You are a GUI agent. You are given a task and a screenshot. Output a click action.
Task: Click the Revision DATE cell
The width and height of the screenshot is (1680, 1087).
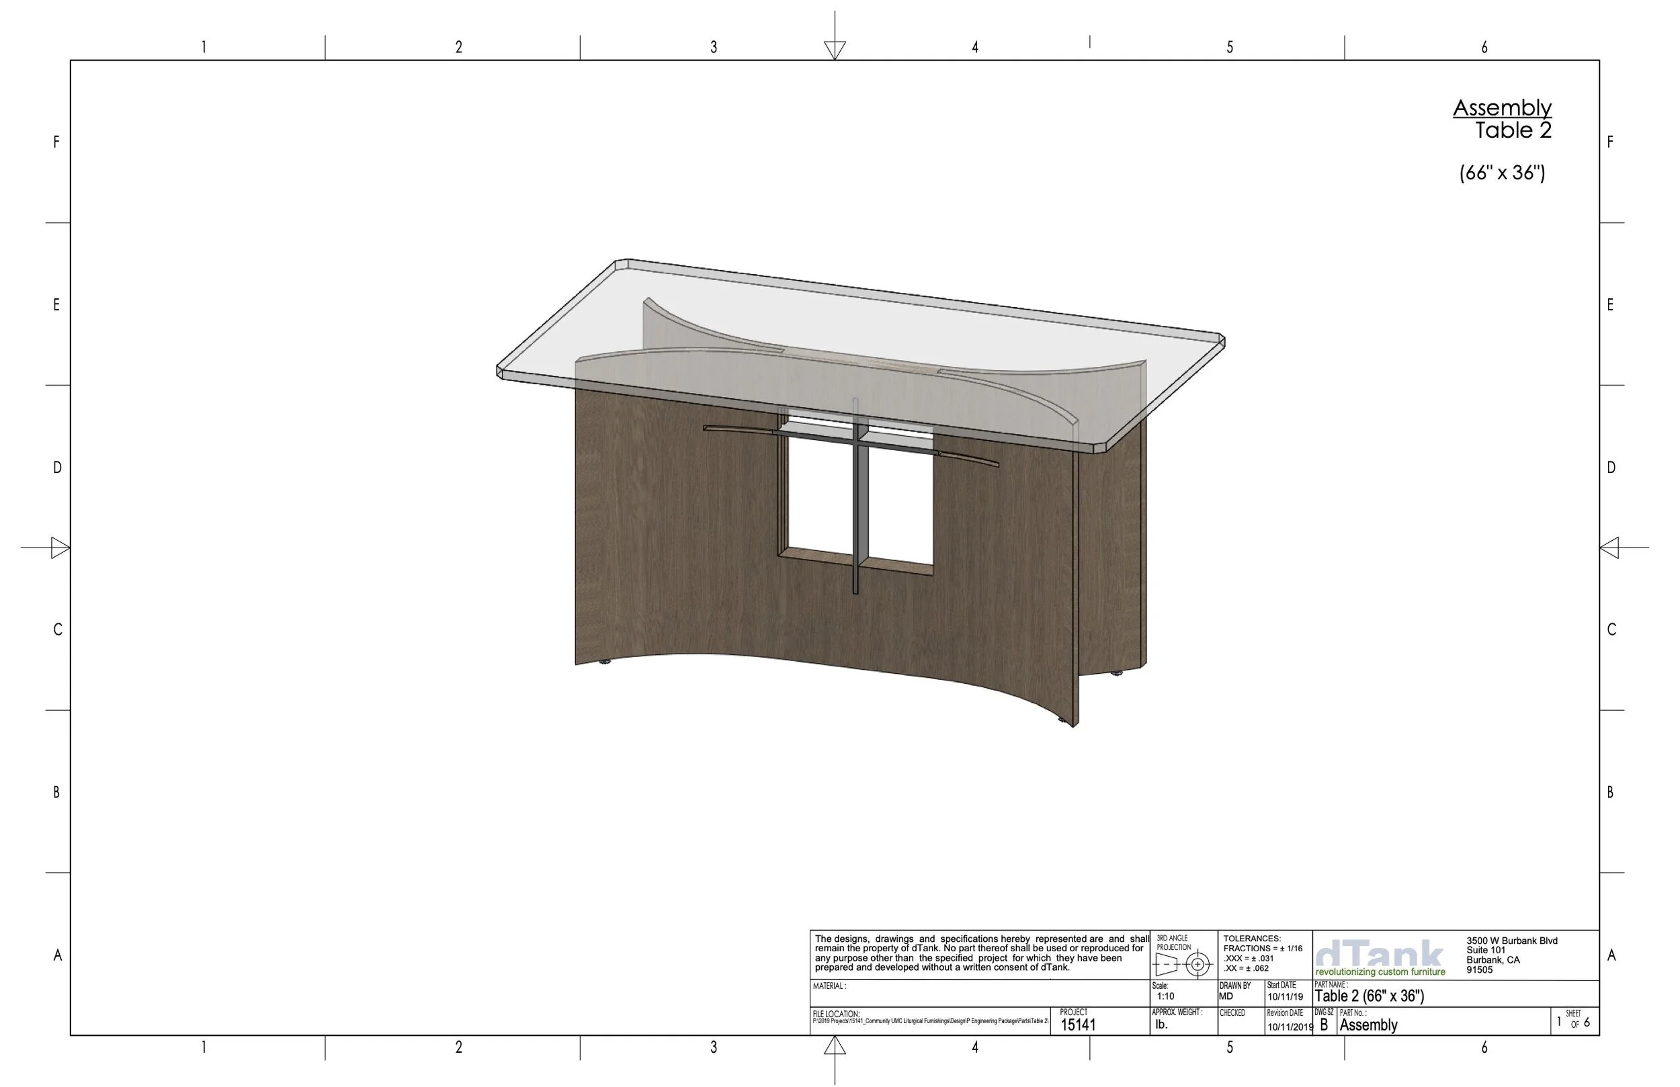(1288, 1022)
